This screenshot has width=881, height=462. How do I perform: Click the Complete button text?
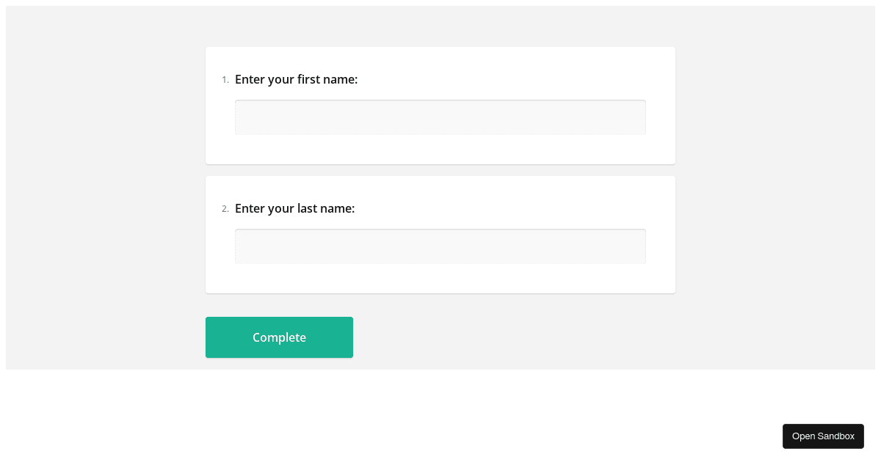coord(279,337)
